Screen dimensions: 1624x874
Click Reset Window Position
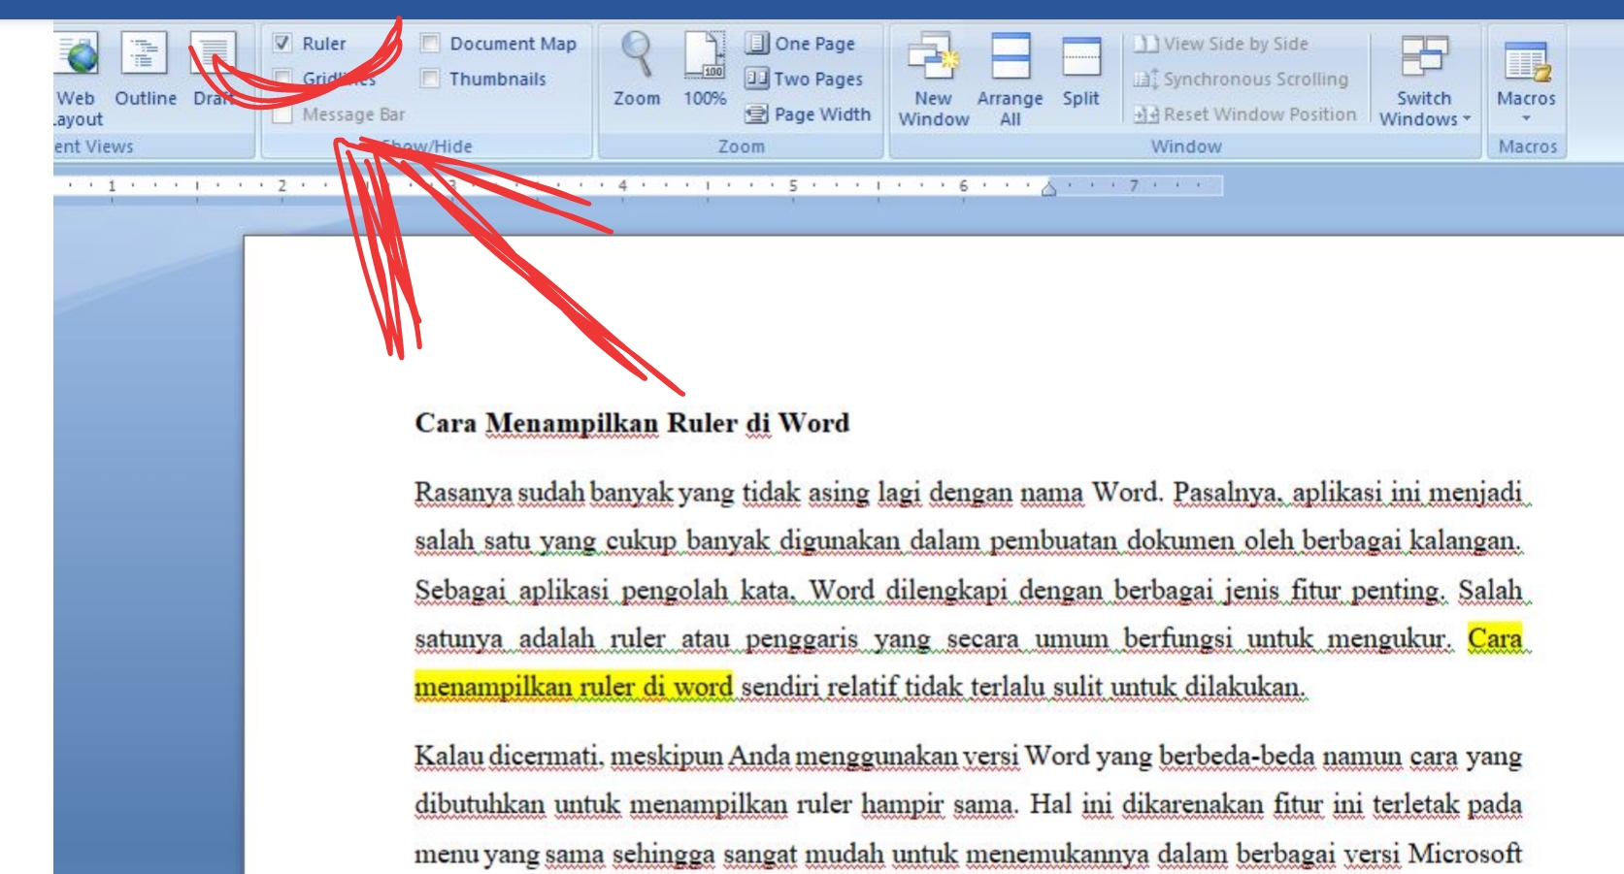coord(1245,114)
